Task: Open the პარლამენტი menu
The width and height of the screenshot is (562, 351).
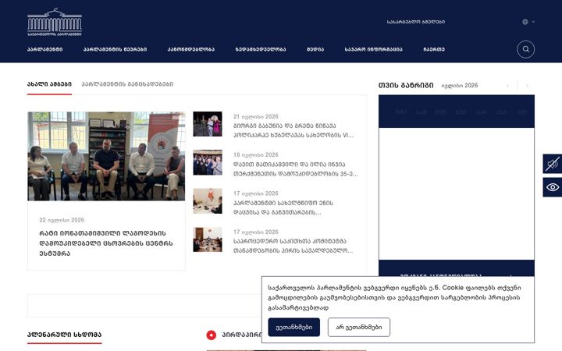Action: click(44, 49)
